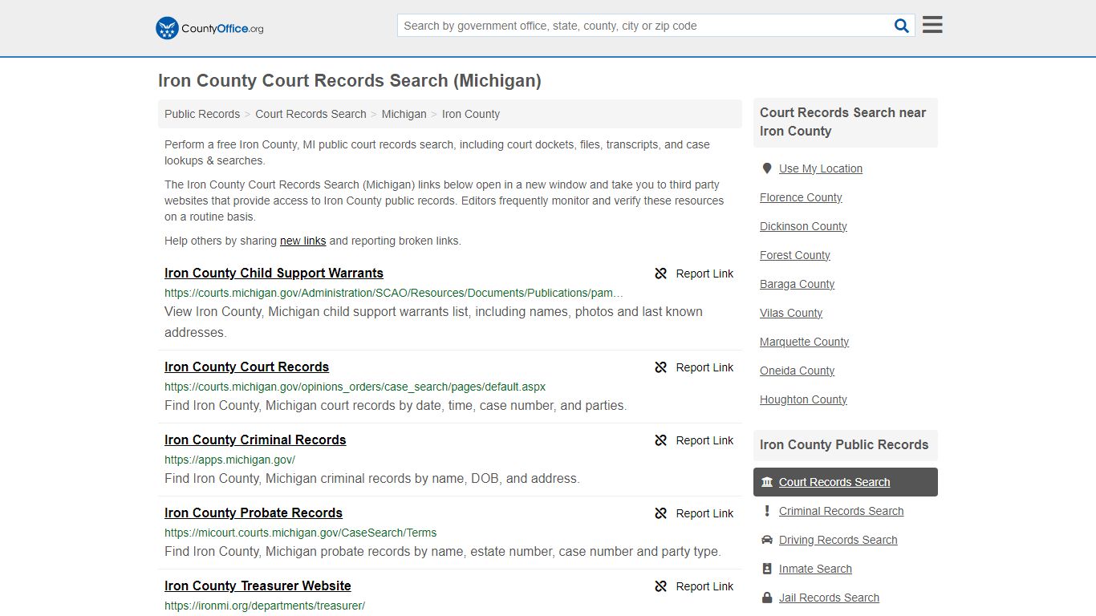Open Marquette County link
This screenshot has height=616, width=1096.
pyautogui.click(x=804, y=342)
